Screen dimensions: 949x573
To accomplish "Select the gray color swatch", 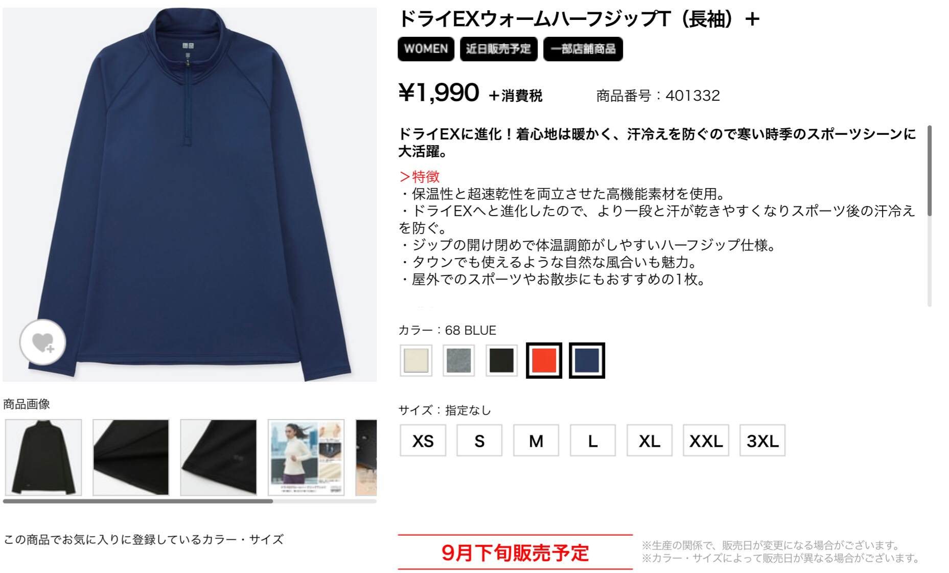I will pos(458,360).
